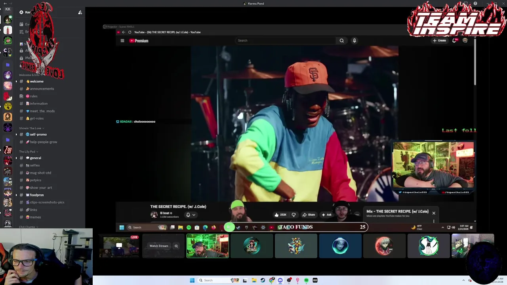
Task: Select the LIVE stream preview thumbnail
Action: pyautogui.click(x=119, y=246)
